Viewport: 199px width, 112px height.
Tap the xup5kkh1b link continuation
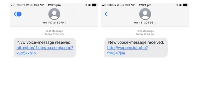[x=26, y=53]
